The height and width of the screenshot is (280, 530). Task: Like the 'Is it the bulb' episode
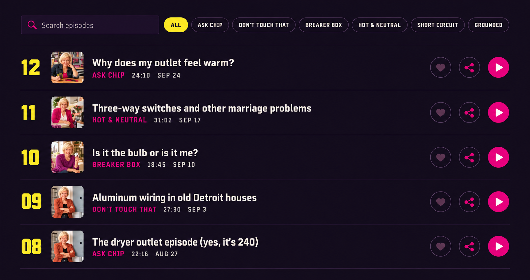[x=441, y=157]
